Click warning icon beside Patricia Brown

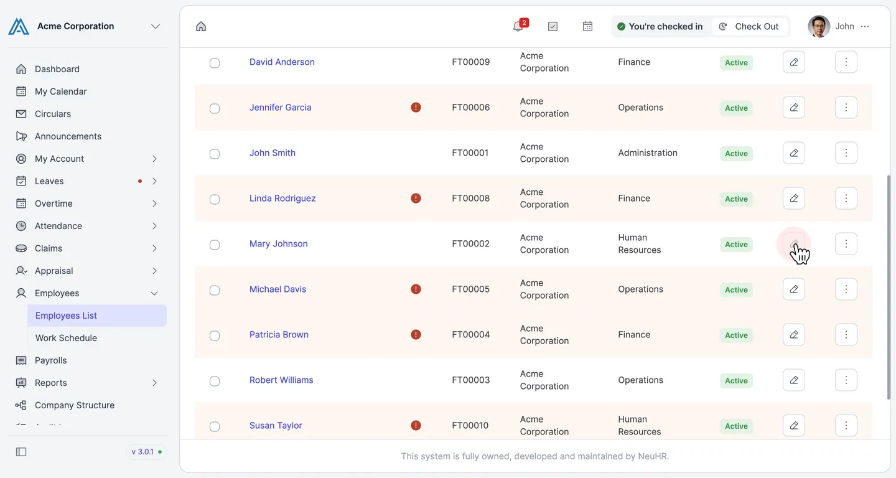click(416, 335)
